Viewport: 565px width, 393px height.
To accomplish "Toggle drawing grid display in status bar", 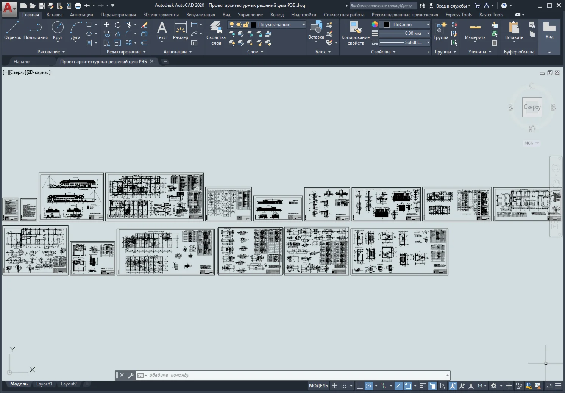I will [334, 386].
